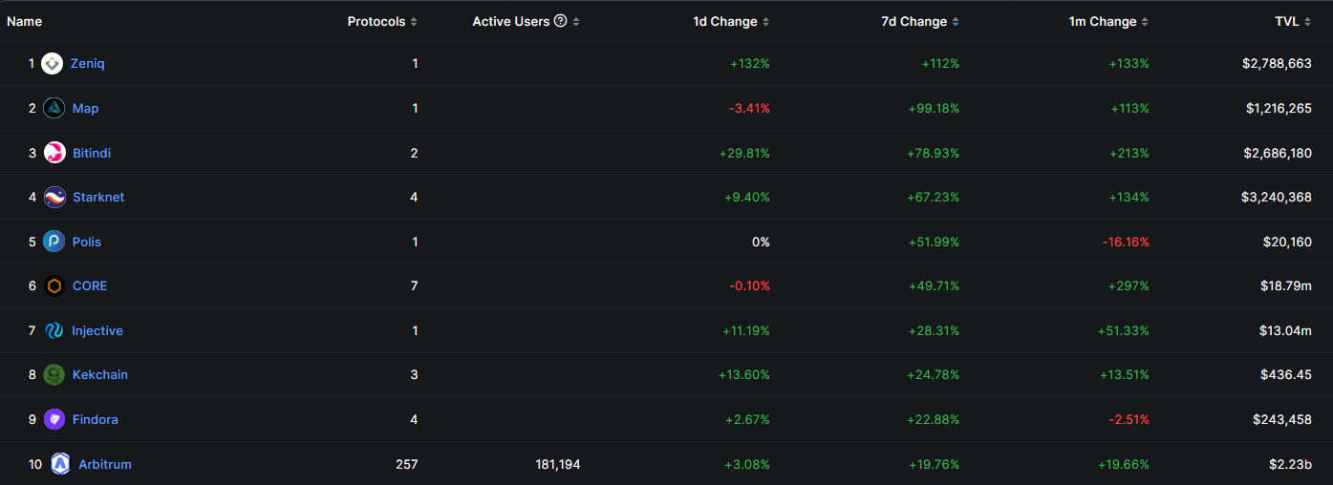The image size is (1333, 485).
Task: Click Findora TVL value $243,458
Action: pyautogui.click(x=1282, y=419)
